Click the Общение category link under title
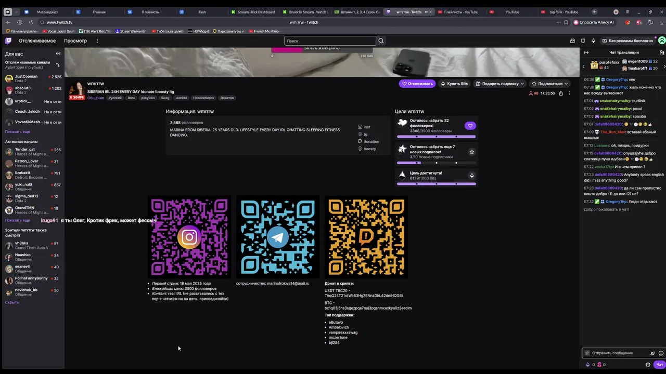Viewport: 666px width, 374px height. (96, 98)
